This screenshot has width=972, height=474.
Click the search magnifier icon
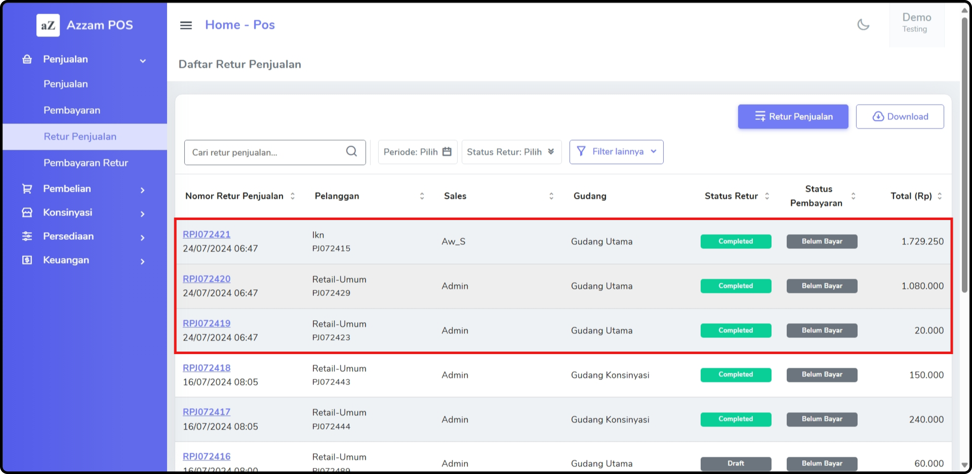pyautogui.click(x=351, y=152)
